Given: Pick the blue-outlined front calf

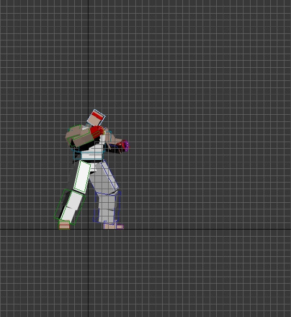Looking at the screenshot, I should click(107, 207).
